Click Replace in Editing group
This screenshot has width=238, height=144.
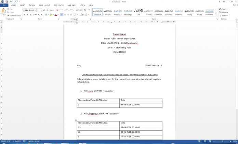pyautogui.click(x=224, y=12)
